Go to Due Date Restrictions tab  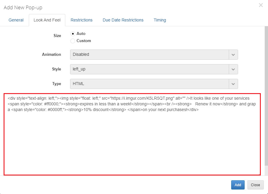[x=123, y=20]
